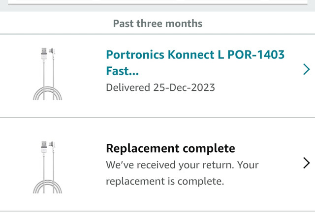The image size is (315, 216).
Task: Tap coiled cable in replacement item image
Action: [x=48, y=186]
